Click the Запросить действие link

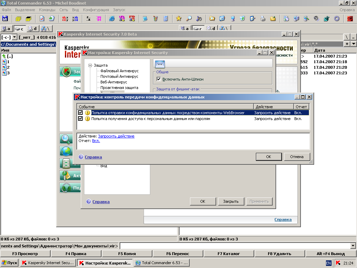pyautogui.click(x=116, y=136)
